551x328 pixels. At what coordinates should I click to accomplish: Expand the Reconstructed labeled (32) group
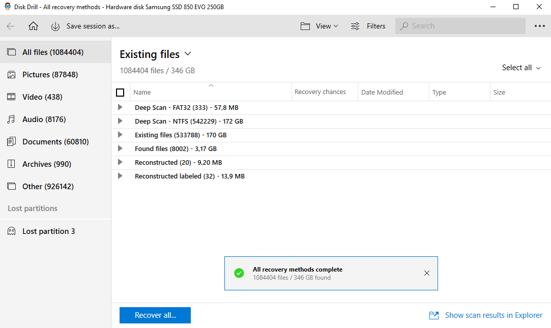click(120, 176)
